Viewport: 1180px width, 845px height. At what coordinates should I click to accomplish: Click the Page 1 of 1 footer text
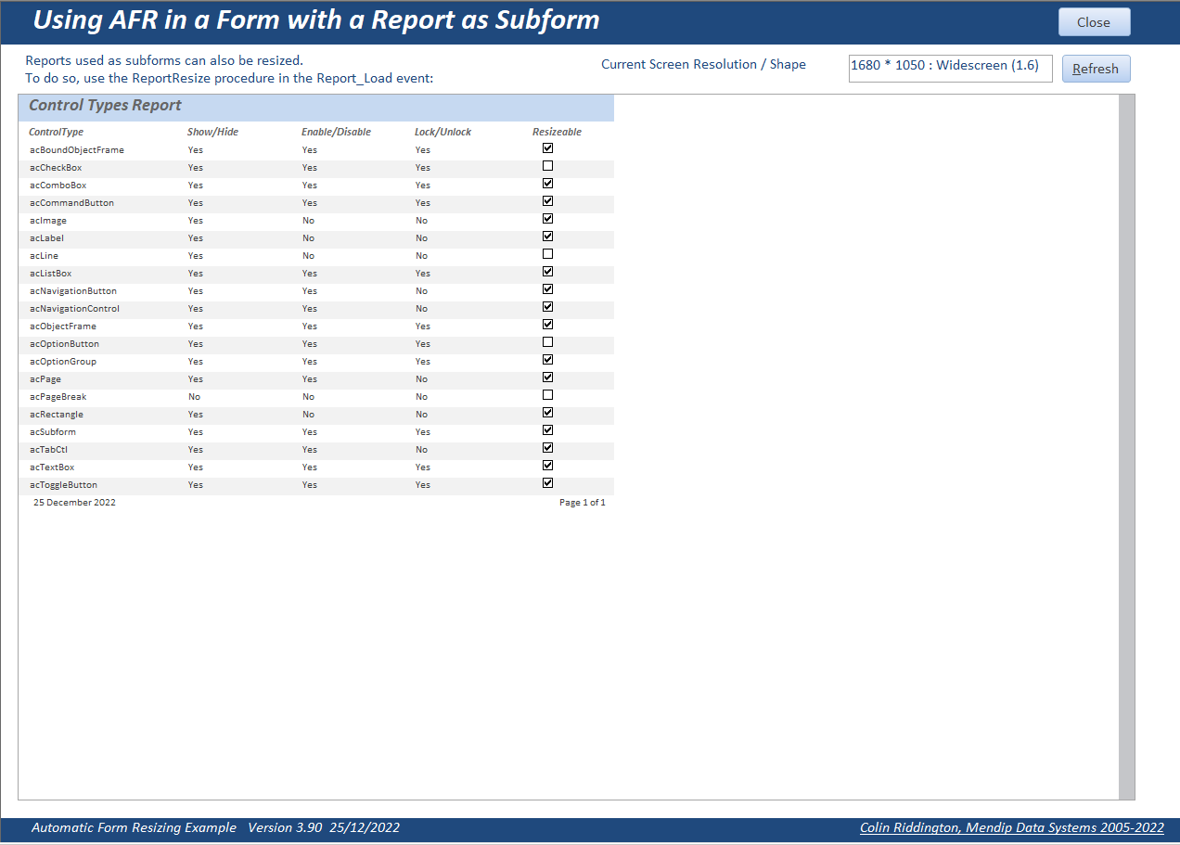coord(583,502)
